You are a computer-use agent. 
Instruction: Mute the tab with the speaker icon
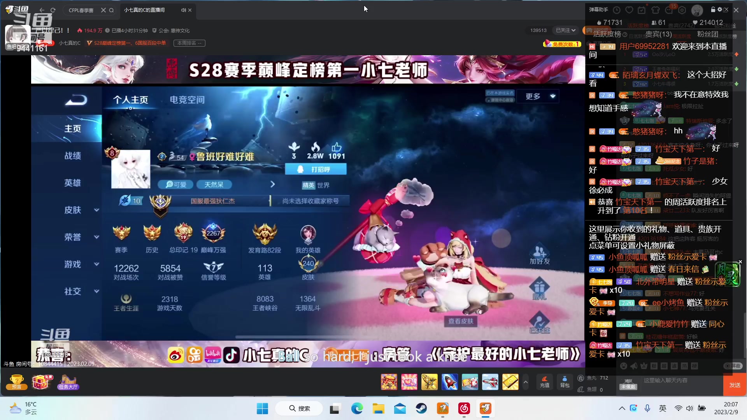click(x=183, y=10)
